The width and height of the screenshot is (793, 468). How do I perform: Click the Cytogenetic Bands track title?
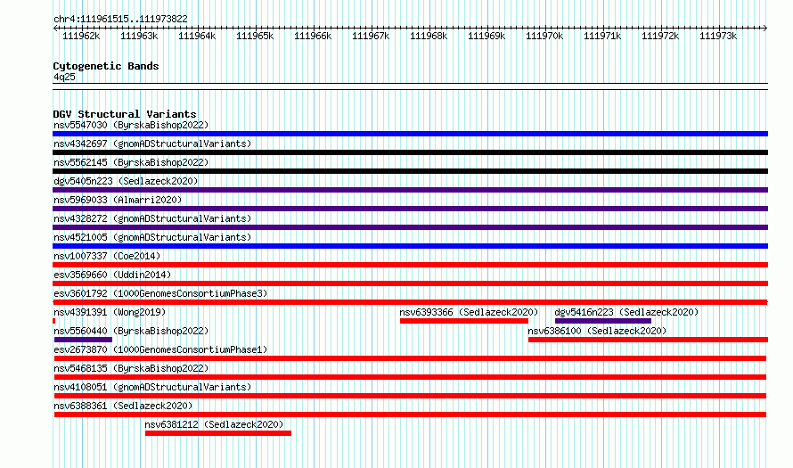coord(106,66)
